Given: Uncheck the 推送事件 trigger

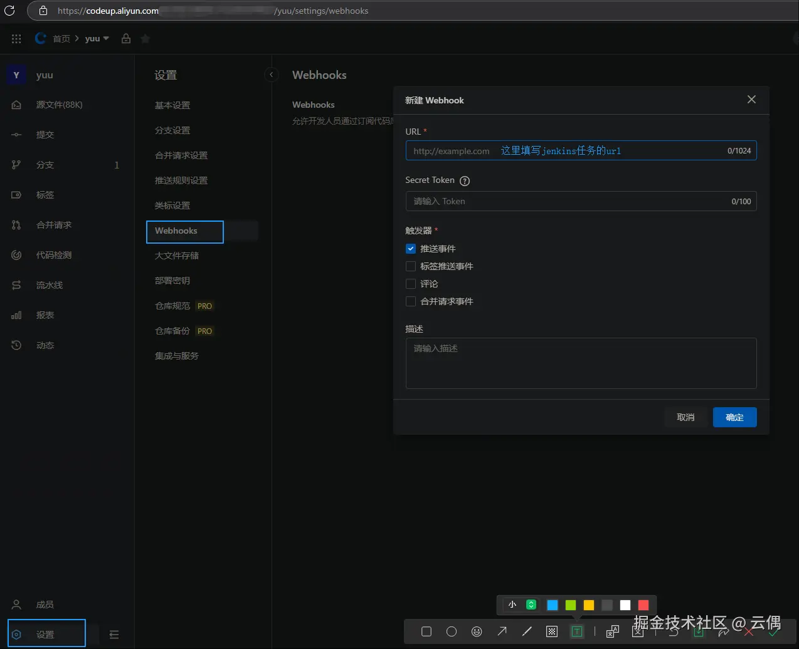Looking at the screenshot, I should [x=411, y=249].
